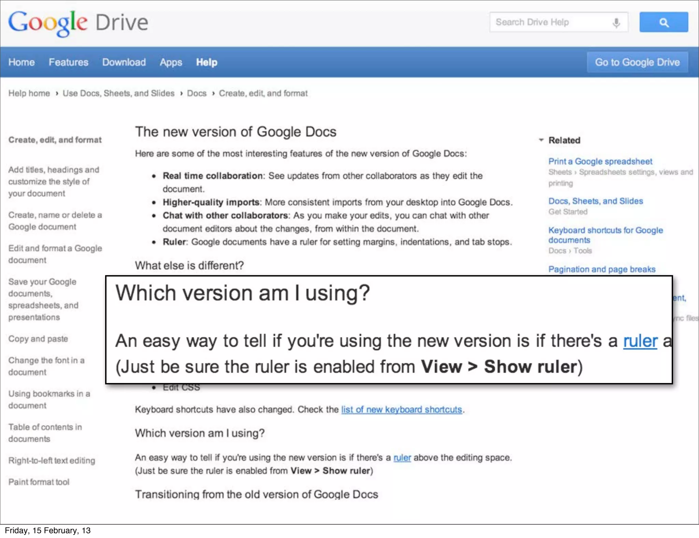The height and width of the screenshot is (538, 699).
Task: Open the Features navigation tab
Action: pyautogui.click(x=68, y=62)
